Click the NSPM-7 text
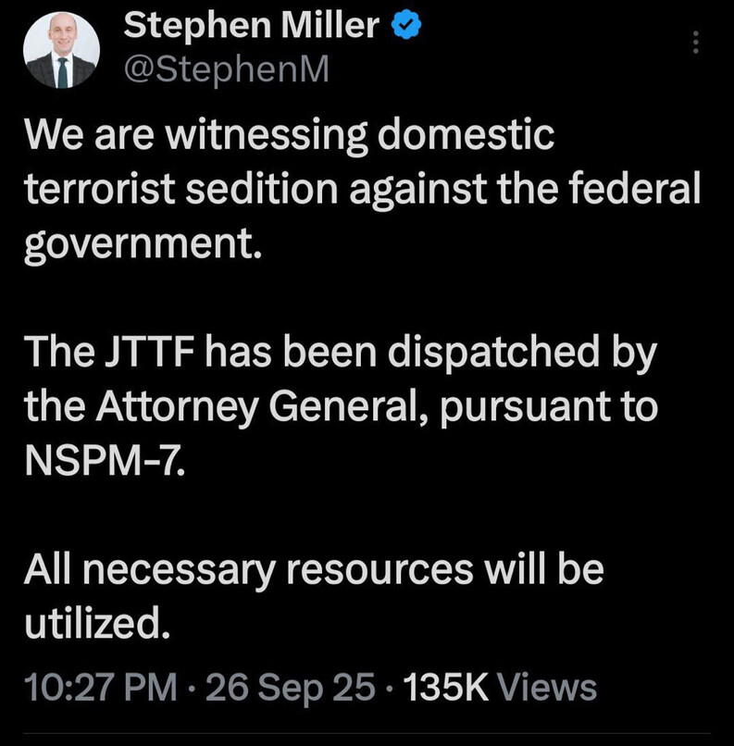Viewport: 734px width, 746px height. tap(104, 460)
